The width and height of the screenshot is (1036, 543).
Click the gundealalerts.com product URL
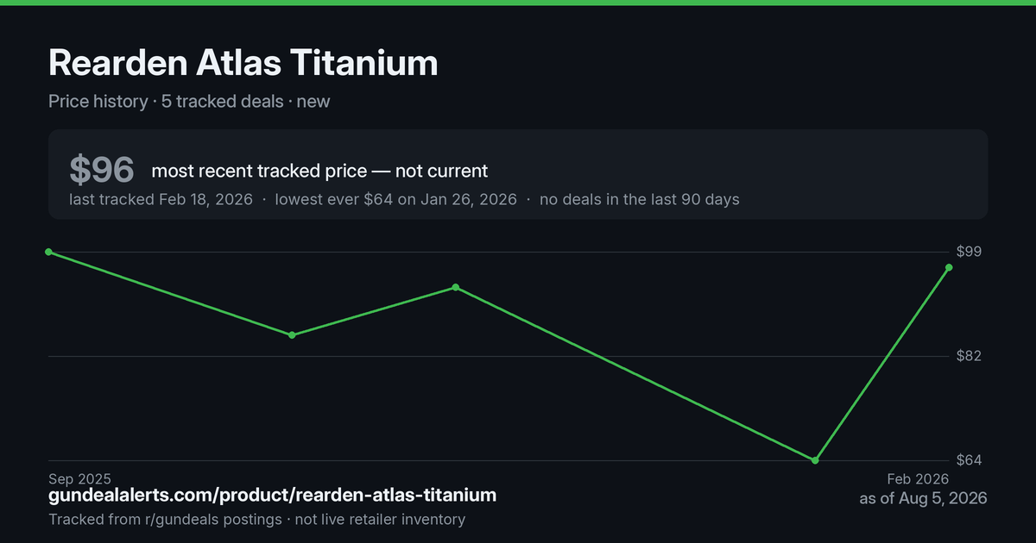click(x=273, y=496)
